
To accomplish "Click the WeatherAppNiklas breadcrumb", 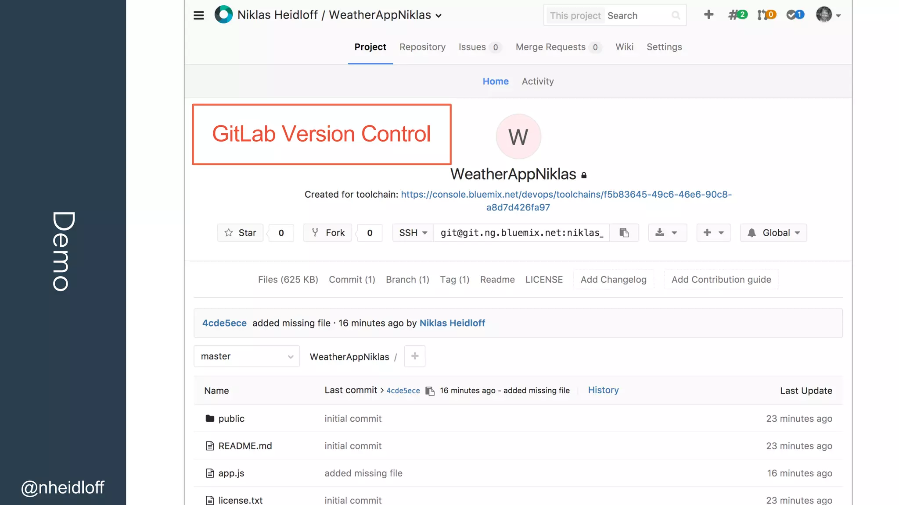I will 349,357.
